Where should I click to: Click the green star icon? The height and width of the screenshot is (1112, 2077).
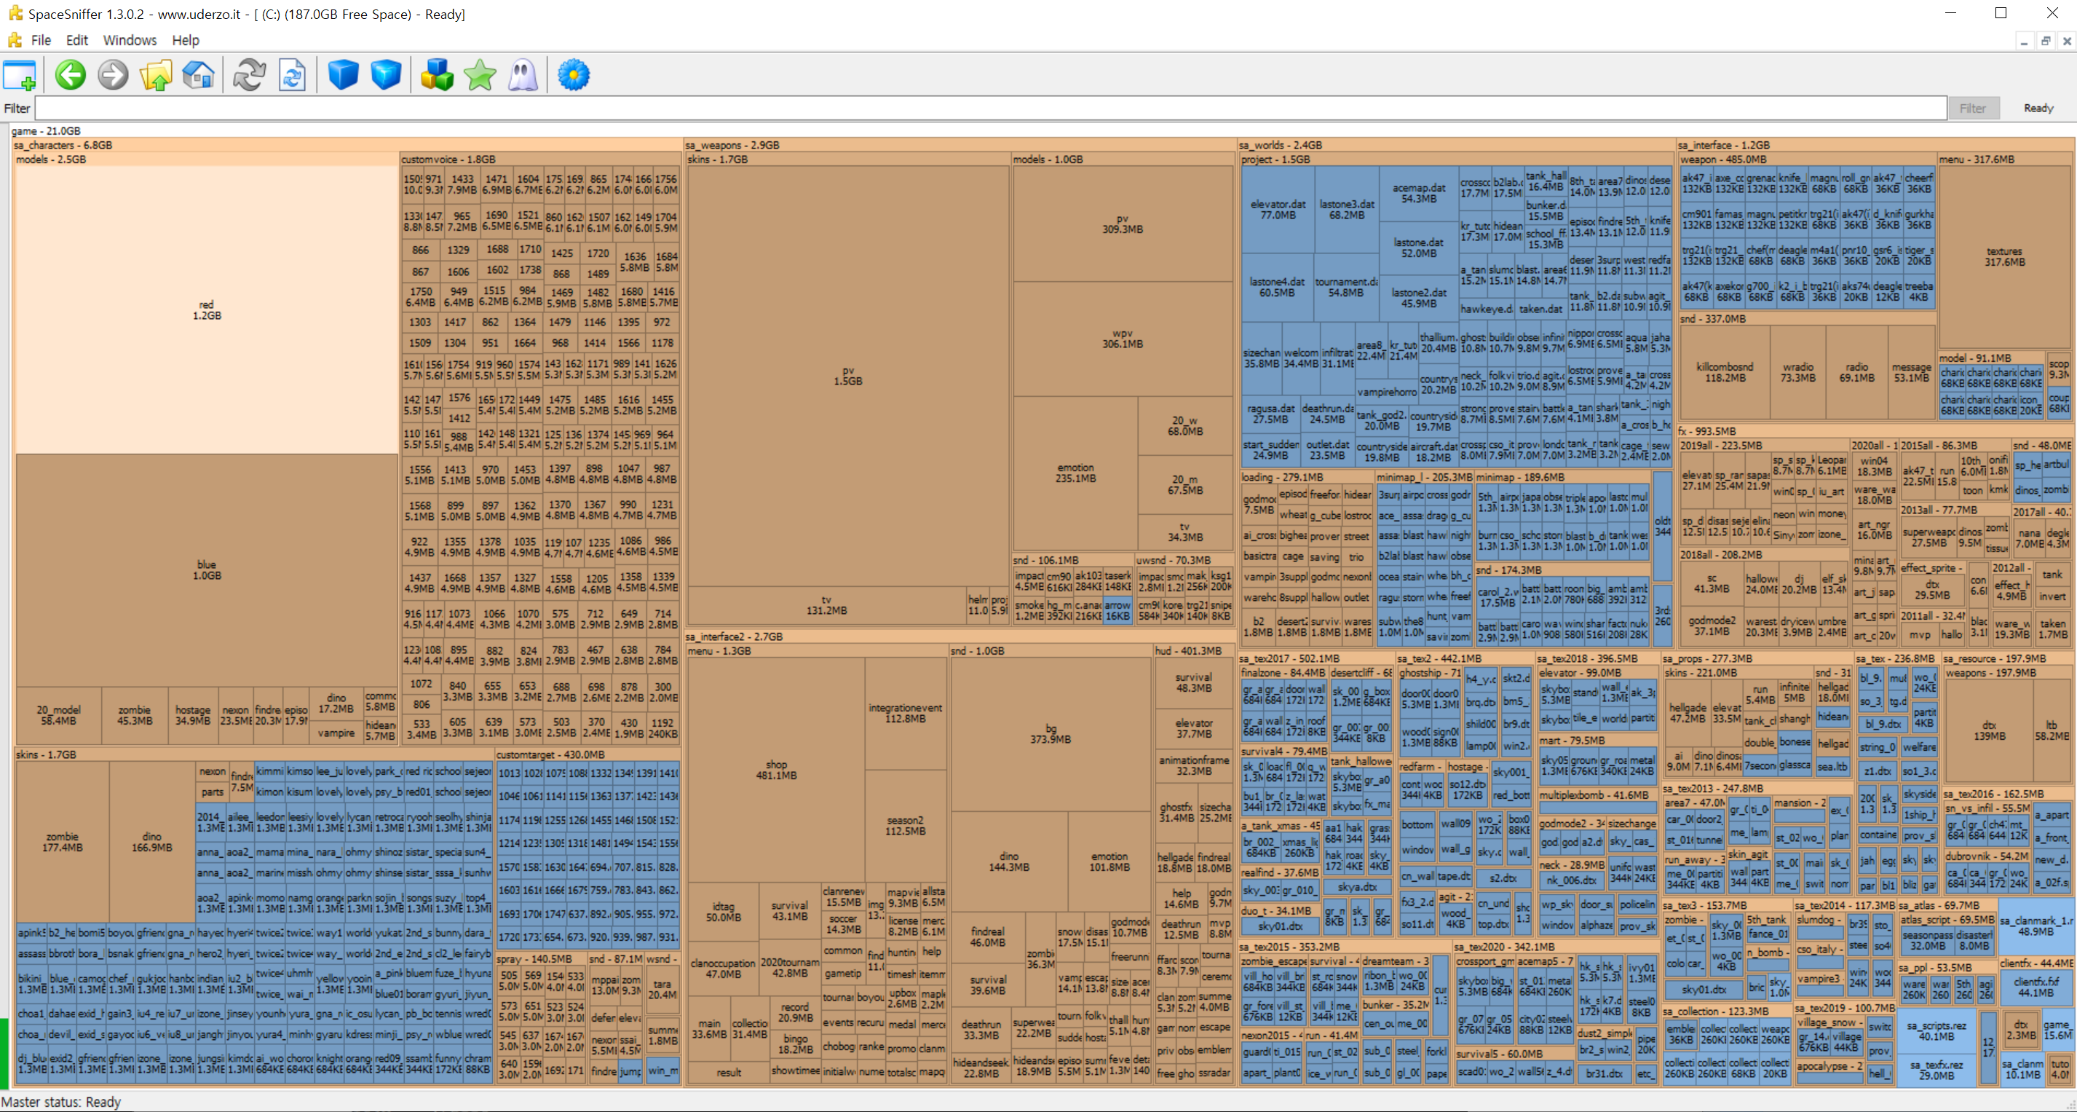click(480, 75)
